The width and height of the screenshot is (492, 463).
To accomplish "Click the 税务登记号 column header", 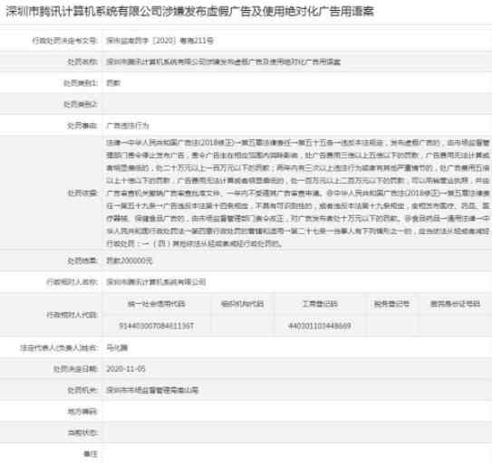I will click(x=391, y=304).
